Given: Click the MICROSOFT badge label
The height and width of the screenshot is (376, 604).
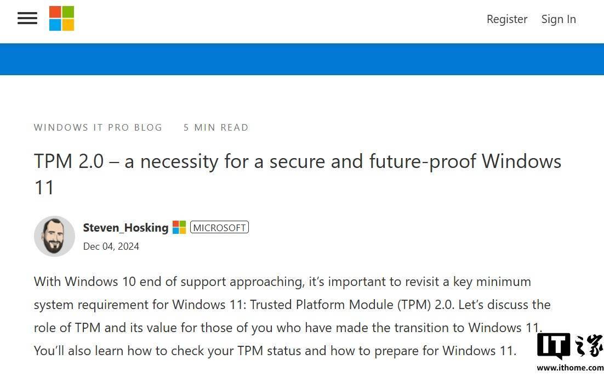Looking at the screenshot, I should [x=219, y=227].
